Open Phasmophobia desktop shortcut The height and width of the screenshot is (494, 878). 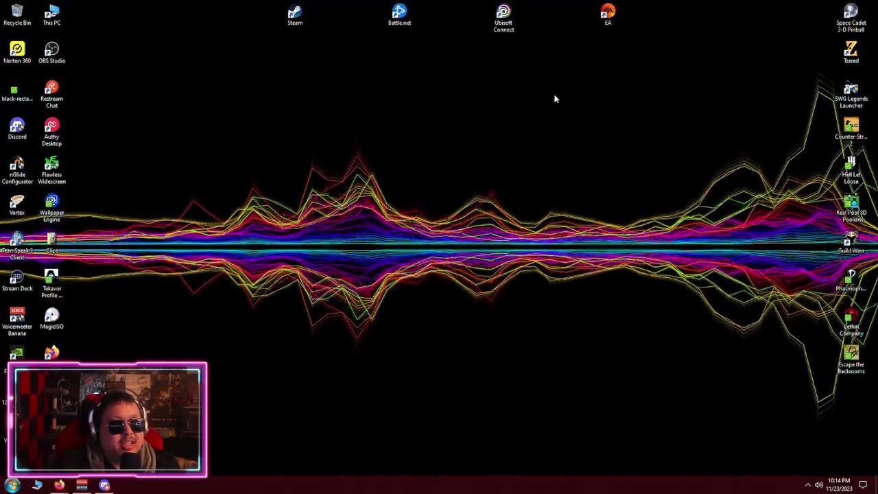[x=851, y=280]
